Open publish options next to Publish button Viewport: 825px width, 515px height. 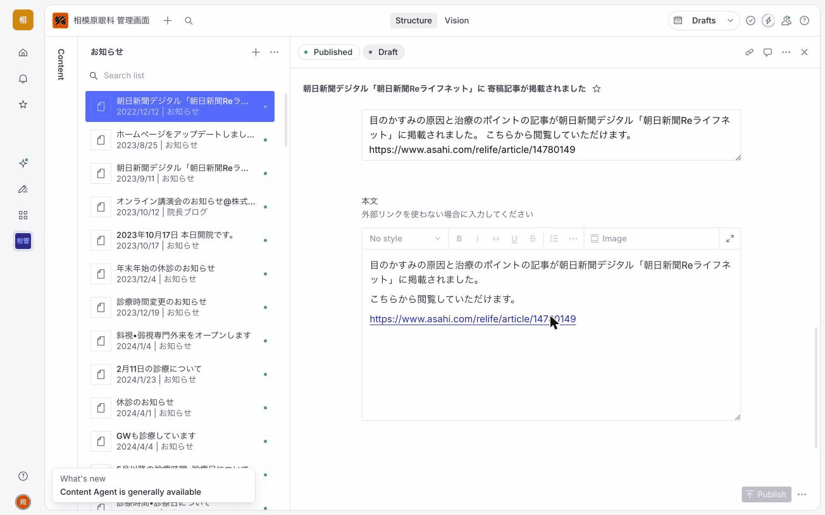(802, 494)
